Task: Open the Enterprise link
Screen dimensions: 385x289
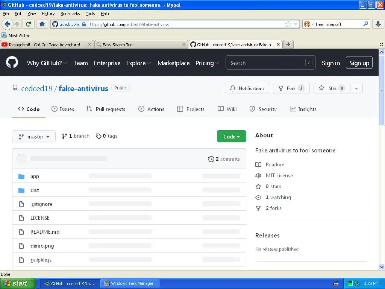Action: pos(107,63)
